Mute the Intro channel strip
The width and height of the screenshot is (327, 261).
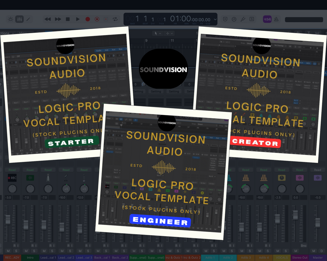click(26, 251)
